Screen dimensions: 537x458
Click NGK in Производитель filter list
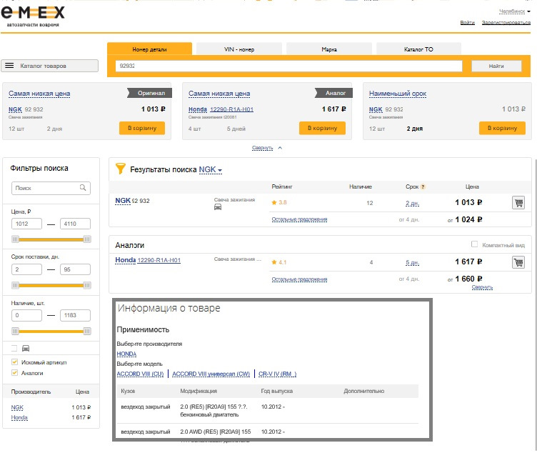pos(17,407)
